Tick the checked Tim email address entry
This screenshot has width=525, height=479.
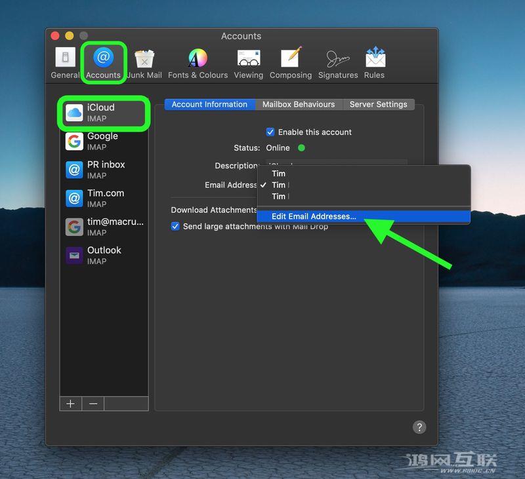[278, 185]
